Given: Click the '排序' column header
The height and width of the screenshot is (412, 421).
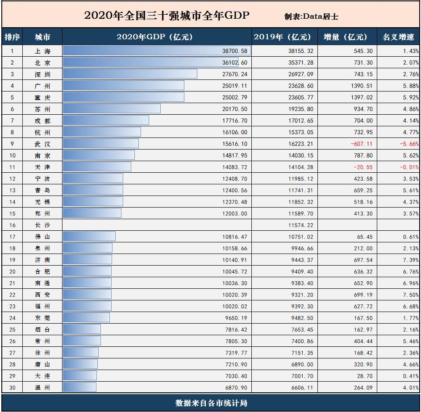Looking at the screenshot, I should (12, 37).
